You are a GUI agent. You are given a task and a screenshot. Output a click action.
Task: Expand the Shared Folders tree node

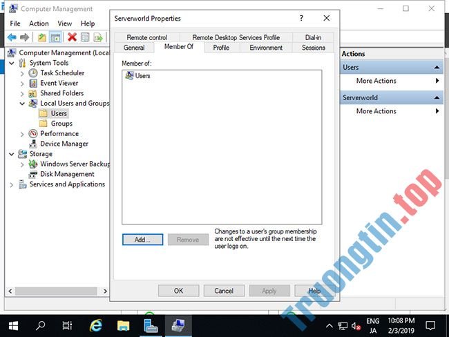22,93
